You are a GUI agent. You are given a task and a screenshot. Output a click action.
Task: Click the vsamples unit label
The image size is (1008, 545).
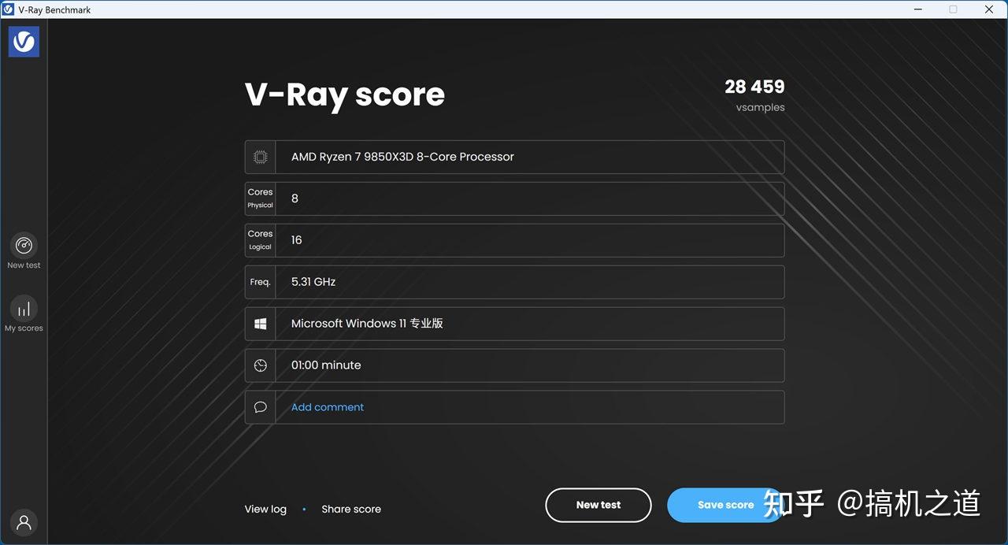761,107
